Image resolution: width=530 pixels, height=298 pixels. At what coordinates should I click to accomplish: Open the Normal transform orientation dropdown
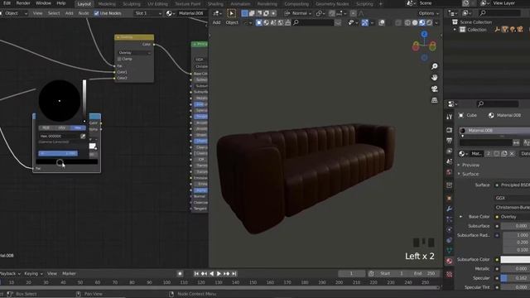[x=297, y=13]
